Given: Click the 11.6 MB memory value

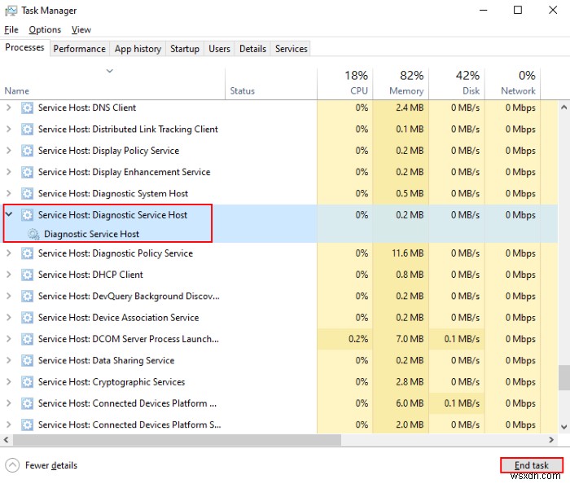Looking at the screenshot, I should (x=407, y=253).
